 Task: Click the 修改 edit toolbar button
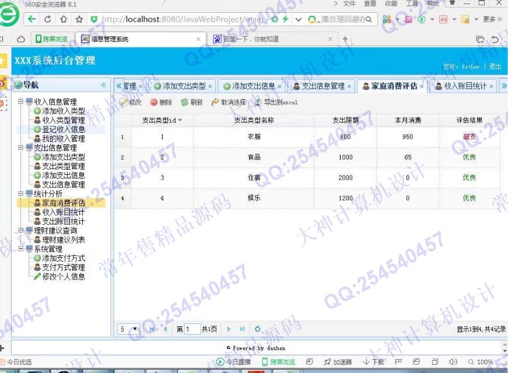pos(131,103)
